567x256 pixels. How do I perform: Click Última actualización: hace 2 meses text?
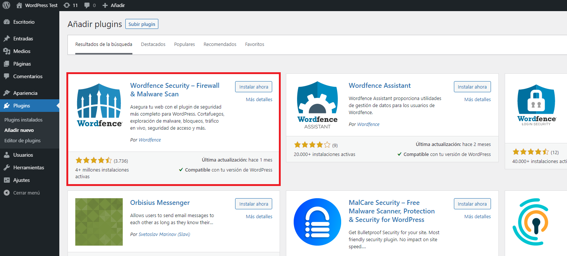453,144
